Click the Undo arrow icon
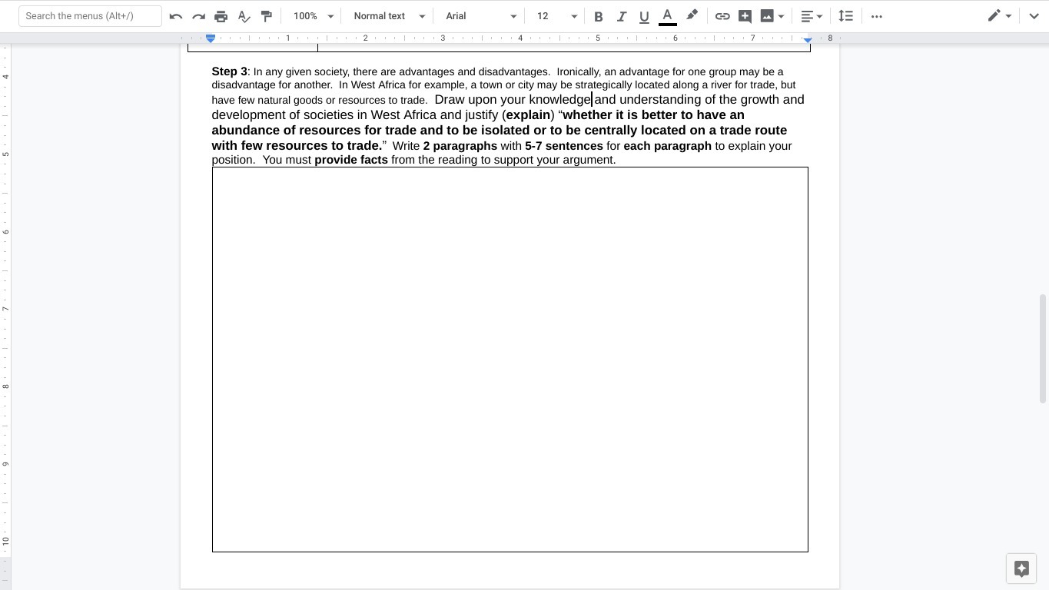The width and height of the screenshot is (1049, 590). pos(176,16)
